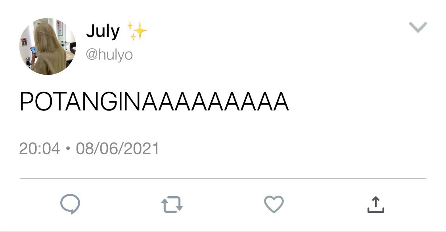Reply to the tweet using speech bubble icon
446x232 pixels.
(70, 204)
